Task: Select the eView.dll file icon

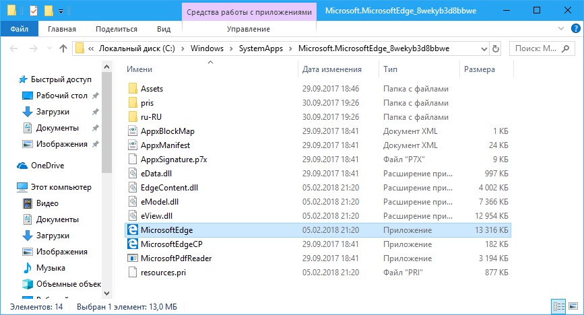Action: pos(133,216)
